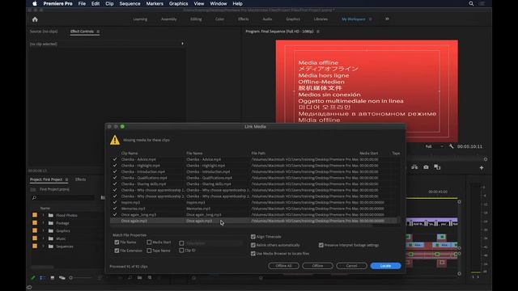518x291 pixels.
Task: Open the Program Monitor panel menu icon
Action: 318,32
